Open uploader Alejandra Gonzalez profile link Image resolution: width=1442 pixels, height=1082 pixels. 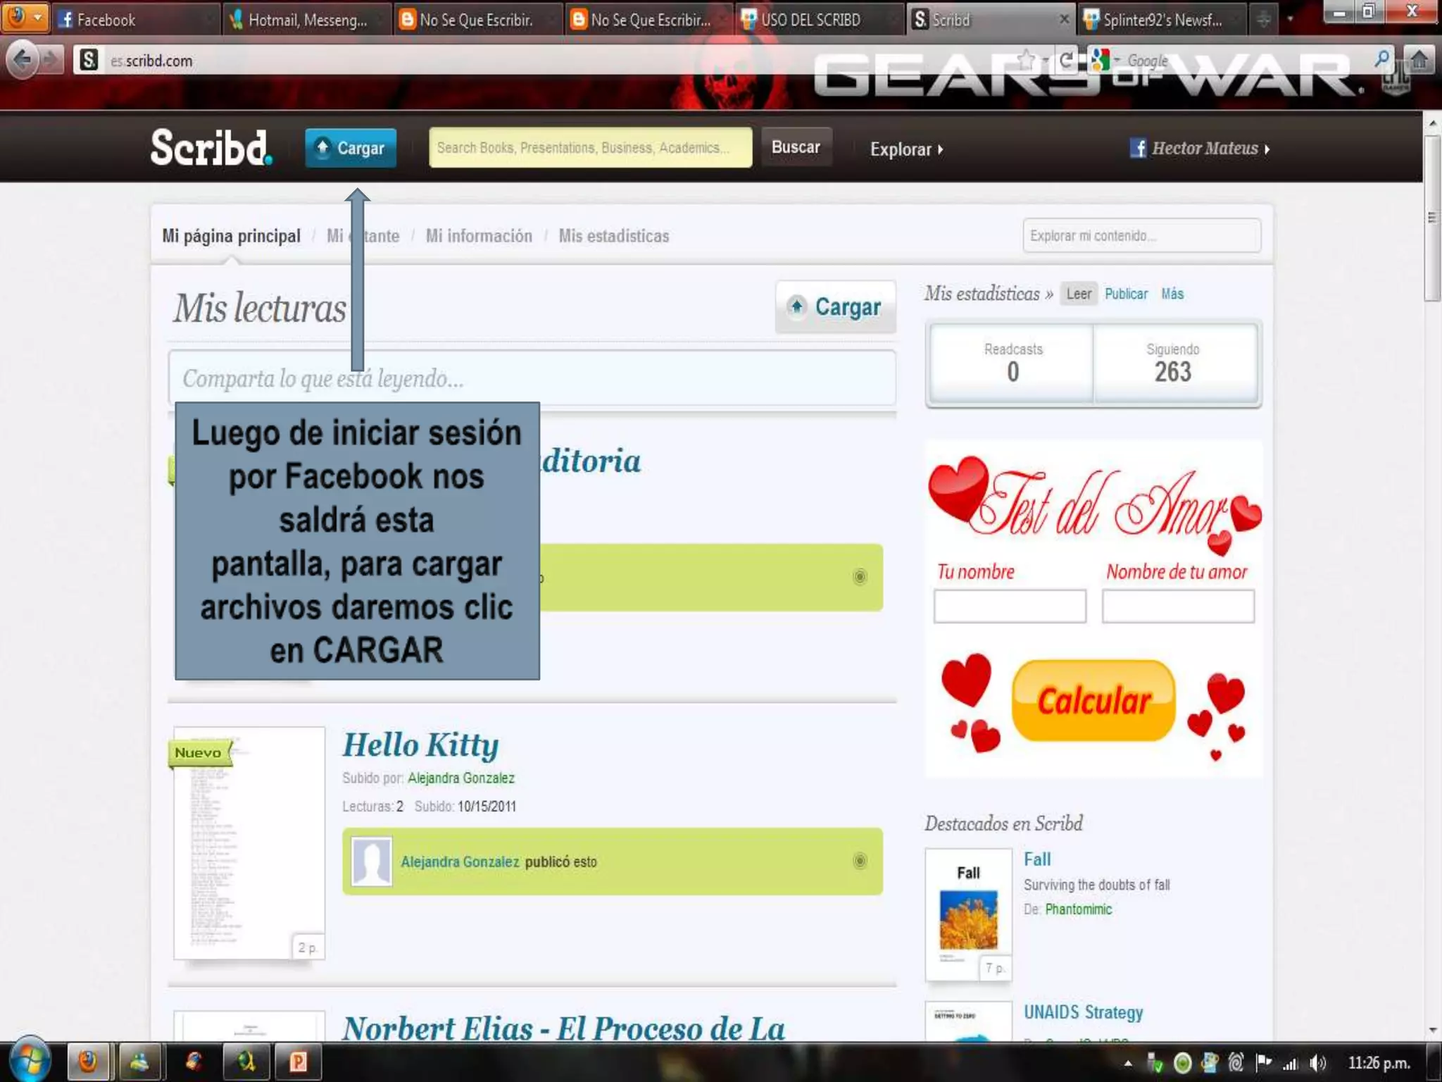[461, 778]
